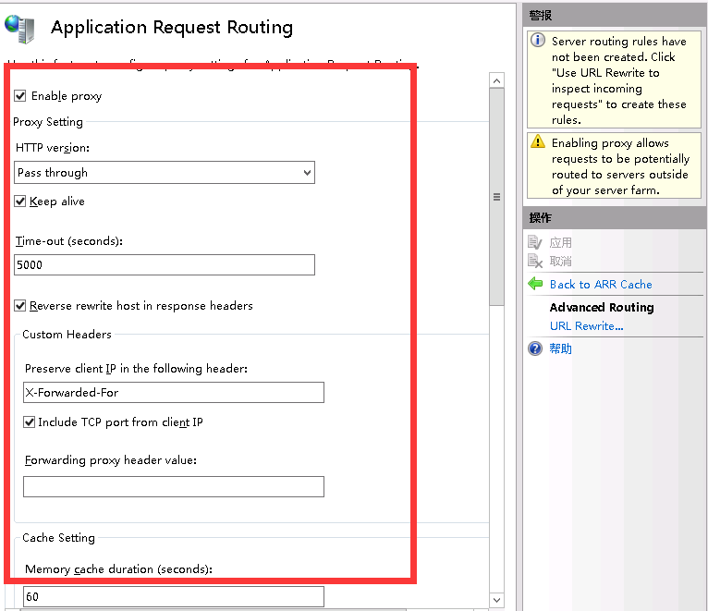Click Back to ARR Cache link
Viewport: 708px width, 611px height.
(601, 285)
